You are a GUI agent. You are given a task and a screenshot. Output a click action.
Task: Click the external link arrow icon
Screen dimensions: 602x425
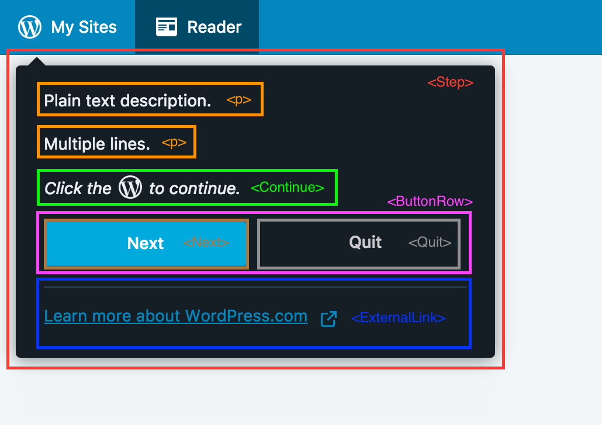(x=328, y=319)
